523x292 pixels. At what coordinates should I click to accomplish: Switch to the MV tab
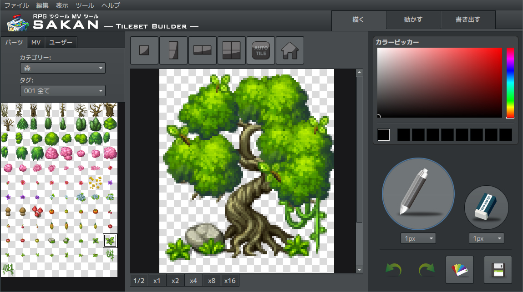tap(36, 42)
